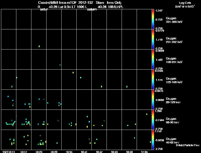Click the color scale for Oxygen 46-68 keV
The height and width of the screenshot is (153, 201).
[153, 140]
